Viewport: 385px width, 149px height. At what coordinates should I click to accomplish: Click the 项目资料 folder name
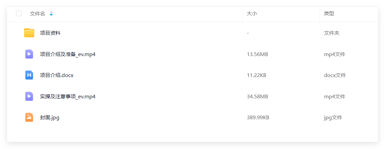[x=50, y=33]
